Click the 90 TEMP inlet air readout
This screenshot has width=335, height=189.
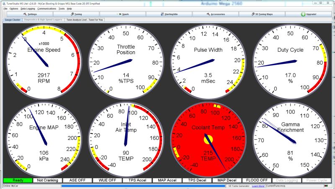(126, 156)
